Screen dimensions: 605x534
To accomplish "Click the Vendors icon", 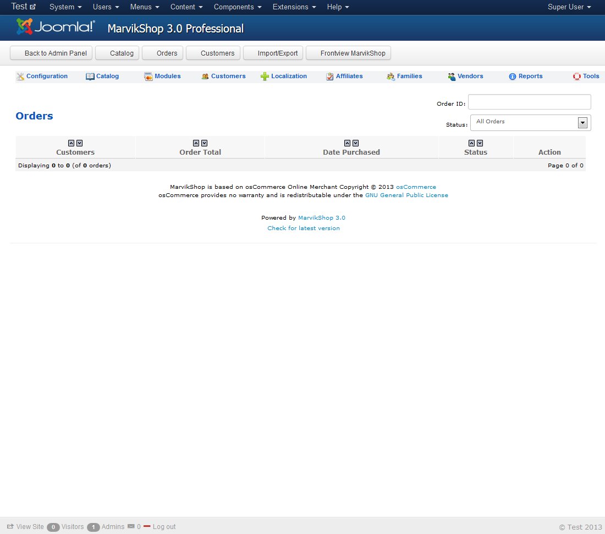I will 452,77.
